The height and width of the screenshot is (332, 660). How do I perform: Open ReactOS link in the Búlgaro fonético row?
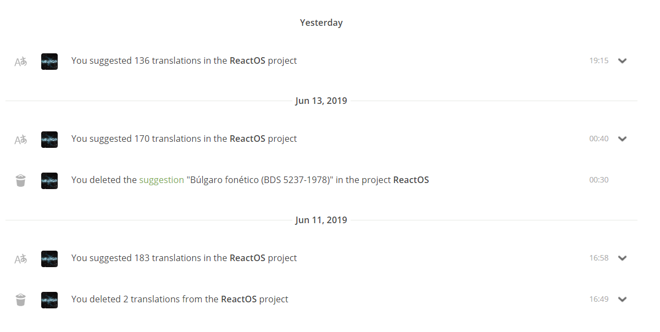pos(411,180)
